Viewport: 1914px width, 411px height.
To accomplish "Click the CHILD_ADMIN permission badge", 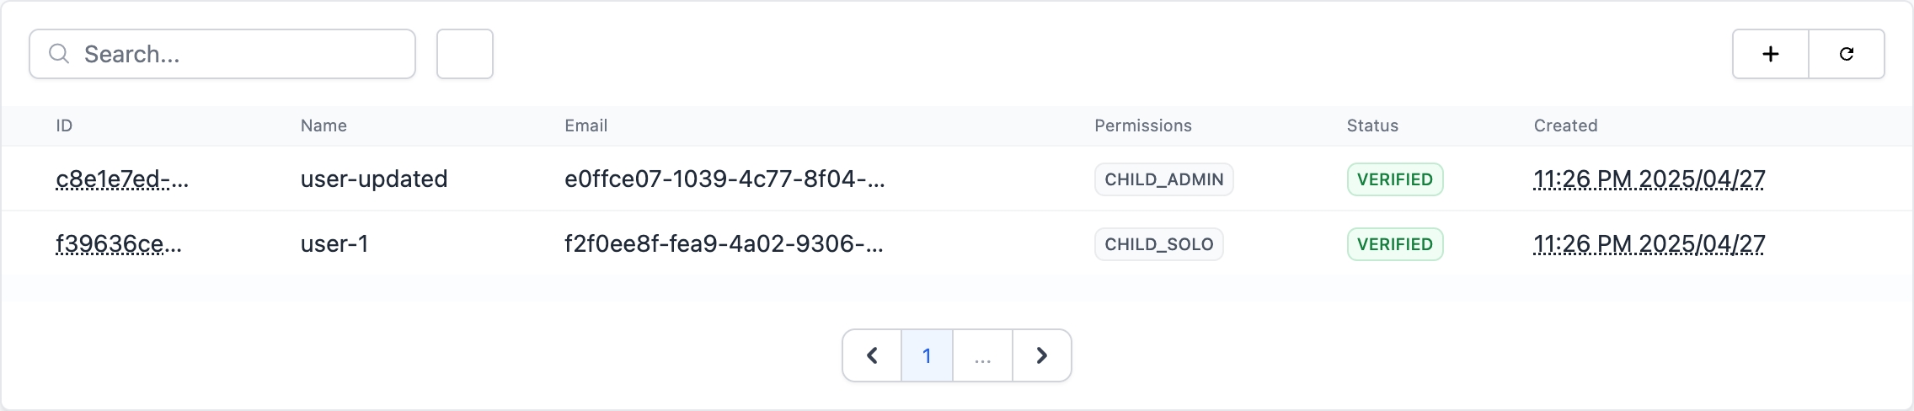I will pos(1164,179).
